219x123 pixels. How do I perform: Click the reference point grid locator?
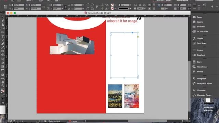5,7
